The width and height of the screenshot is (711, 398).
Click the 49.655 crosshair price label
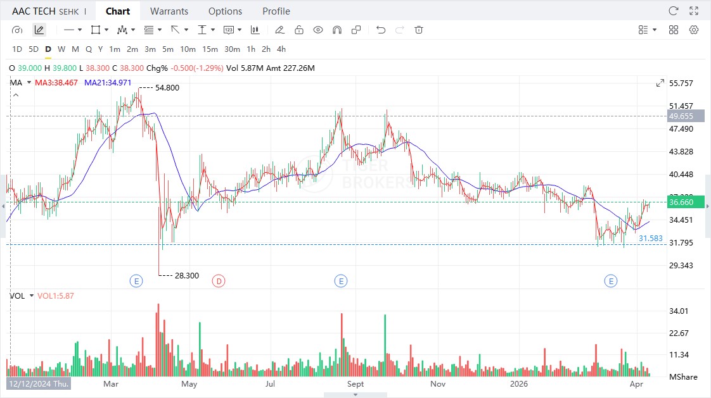coord(686,116)
